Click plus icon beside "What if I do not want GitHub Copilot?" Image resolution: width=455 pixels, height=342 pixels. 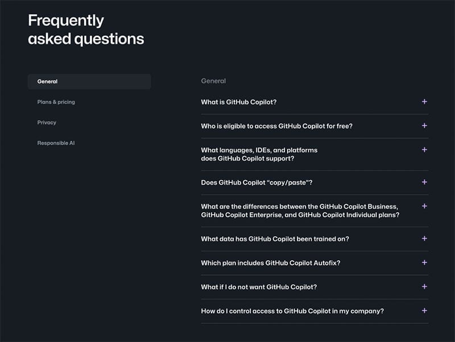click(424, 287)
